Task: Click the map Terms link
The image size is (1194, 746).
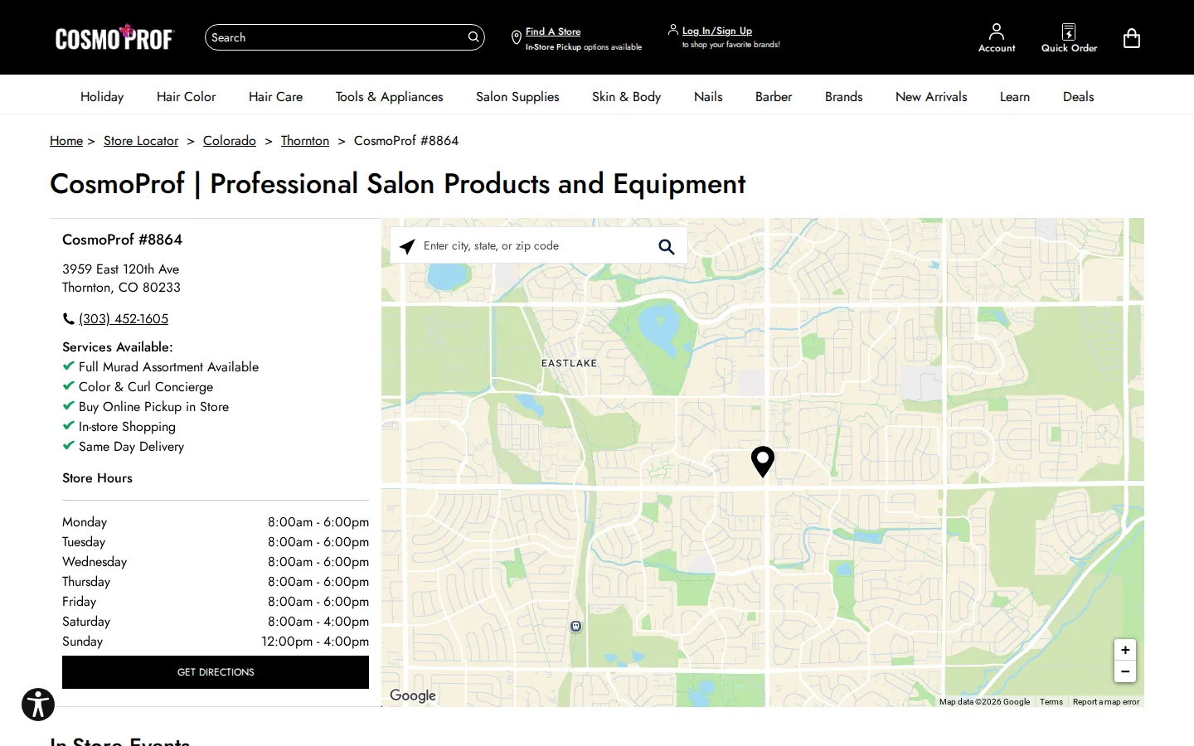Action: click(x=1051, y=702)
